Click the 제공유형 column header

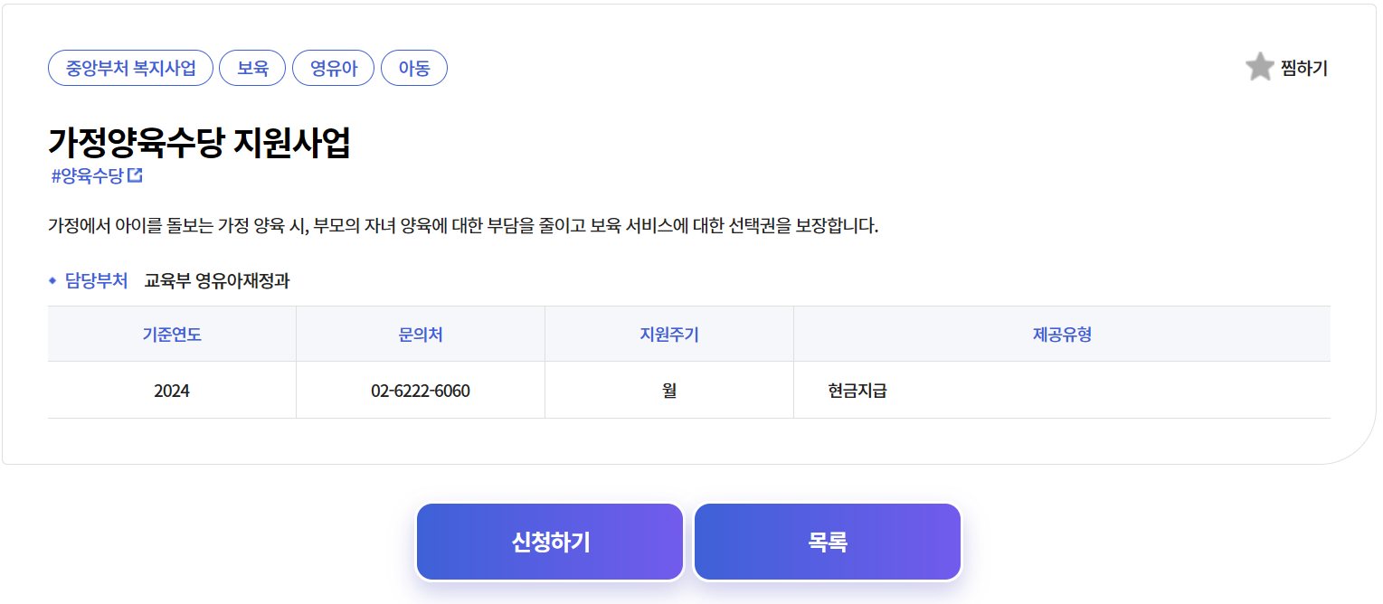[x=1062, y=335]
